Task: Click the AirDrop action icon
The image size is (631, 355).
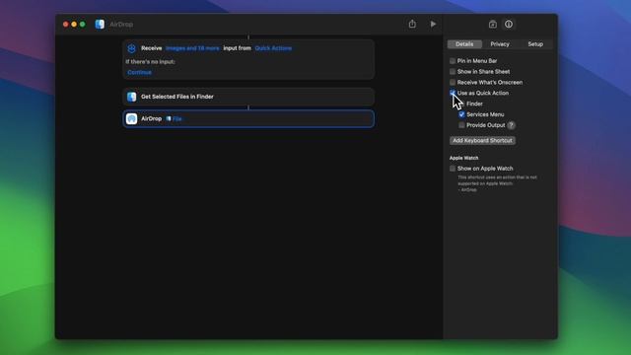Action: click(131, 118)
